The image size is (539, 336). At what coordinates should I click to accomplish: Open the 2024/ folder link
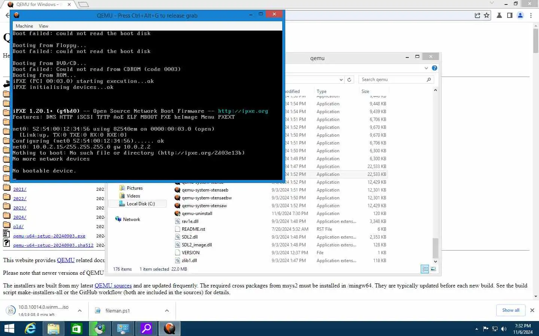pyautogui.click(x=20, y=217)
